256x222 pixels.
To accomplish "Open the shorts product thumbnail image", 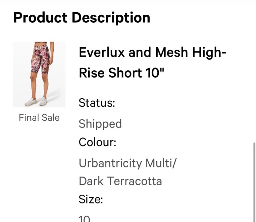I will [x=39, y=74].
